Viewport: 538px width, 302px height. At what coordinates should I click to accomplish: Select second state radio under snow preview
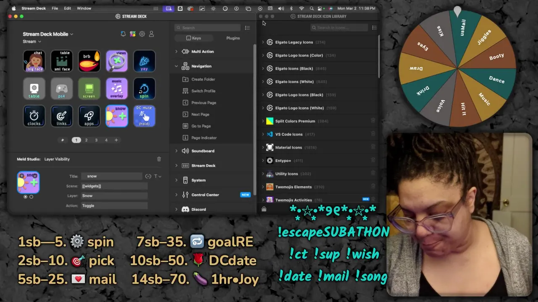31,197
